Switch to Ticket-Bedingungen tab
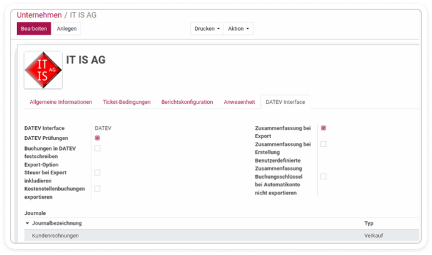 126,102
